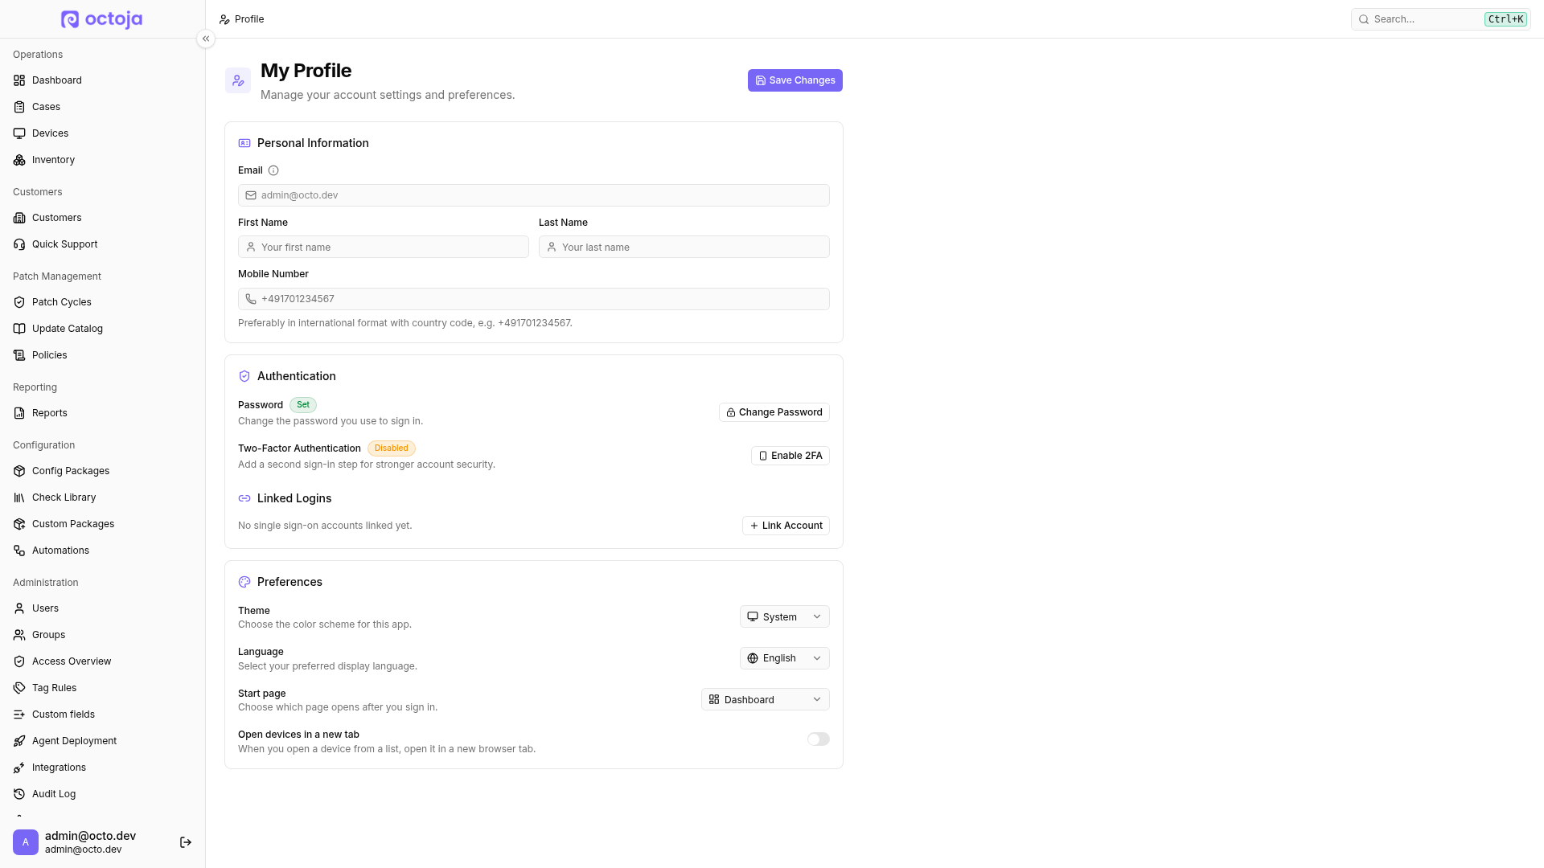The height and width of the screenshot is (868, 1544).
Task: Open the Start page Dashboard dropdown
Action: point(766,699)
